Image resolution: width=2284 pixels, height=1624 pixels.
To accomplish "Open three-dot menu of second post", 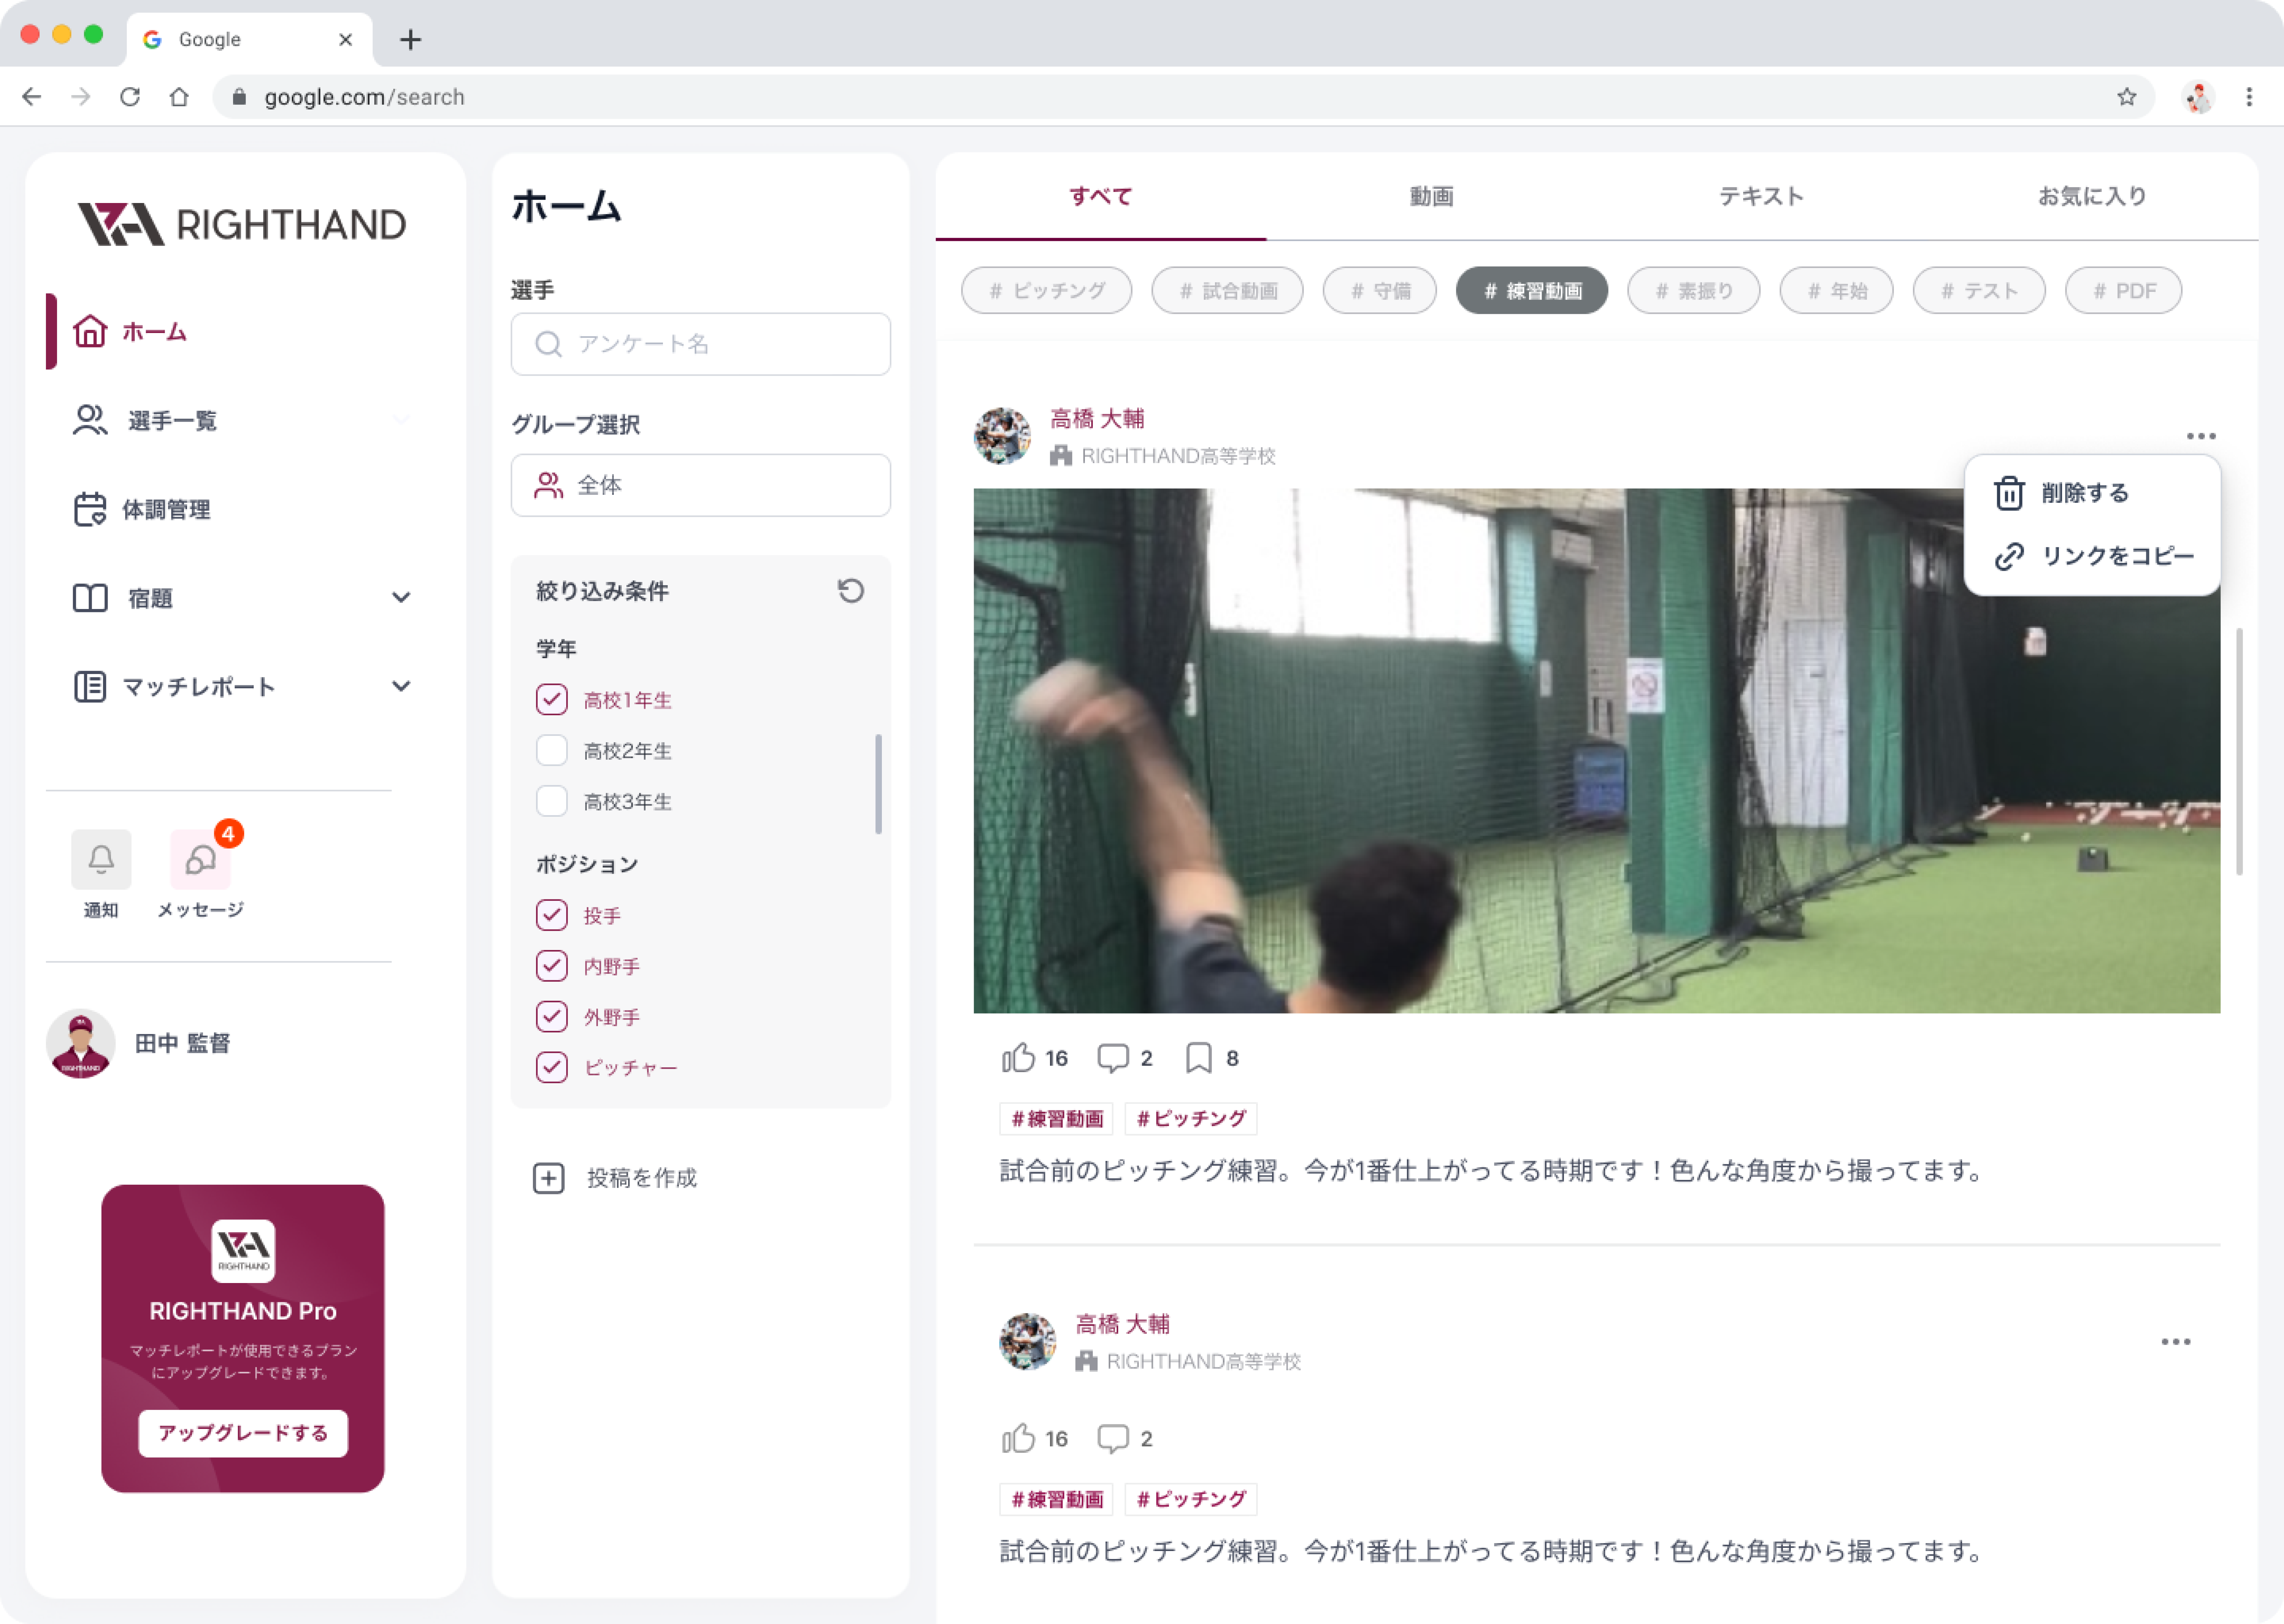I will coord(2176,1342).
